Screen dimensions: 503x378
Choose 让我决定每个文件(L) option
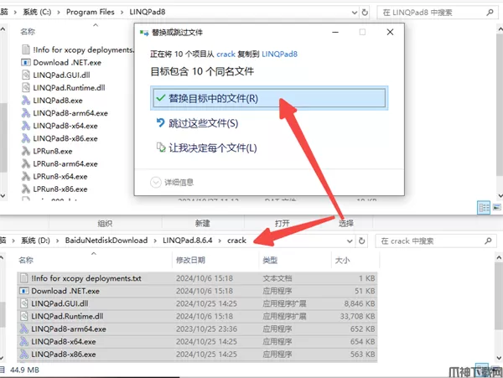(x=206, y=148)
